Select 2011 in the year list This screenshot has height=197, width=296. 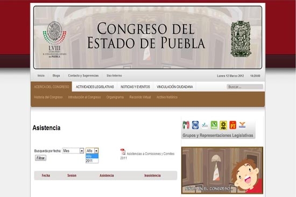92,161
